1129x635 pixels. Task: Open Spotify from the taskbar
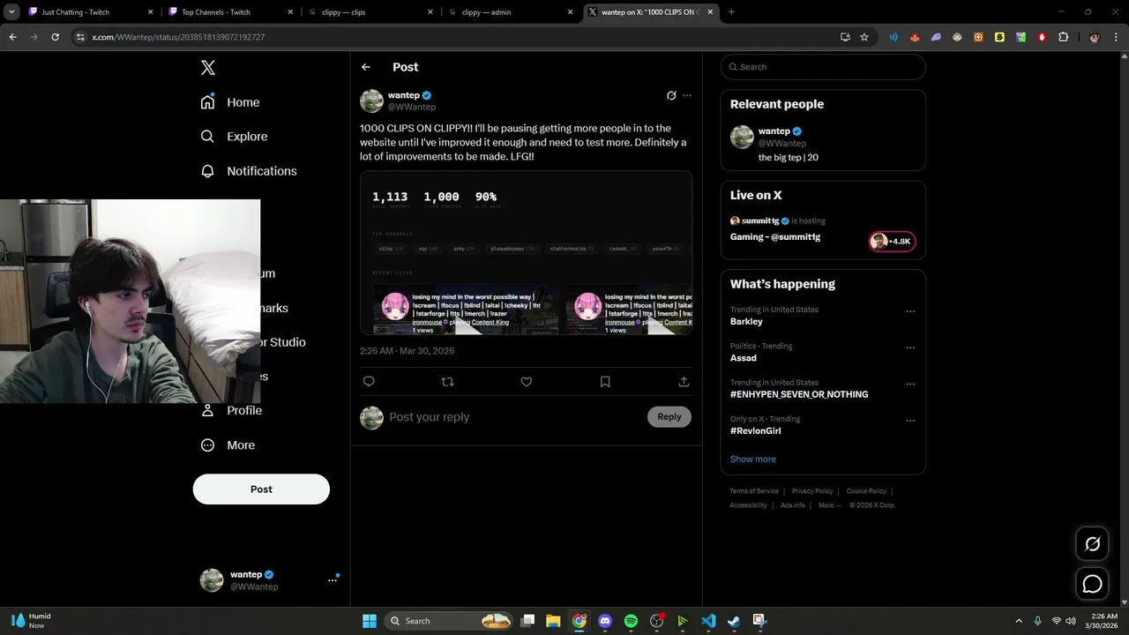(631, 621)
